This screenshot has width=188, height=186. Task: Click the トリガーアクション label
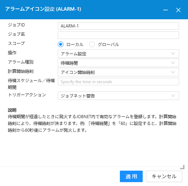27,95
